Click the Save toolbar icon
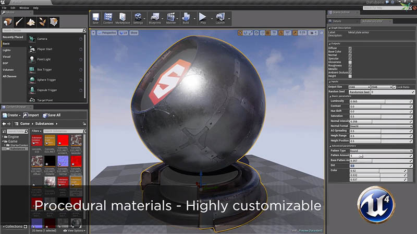This screenshot has width=417, height=234. pyautogui.click(x=95, y=18)
